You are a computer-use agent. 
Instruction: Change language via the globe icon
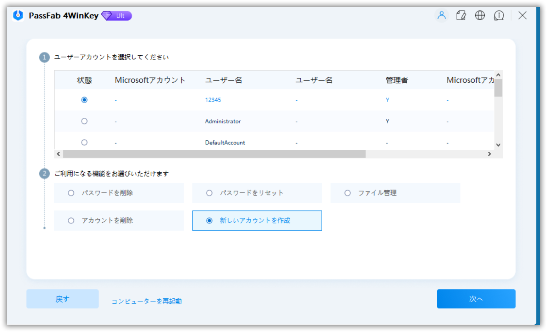click(480, 16)
